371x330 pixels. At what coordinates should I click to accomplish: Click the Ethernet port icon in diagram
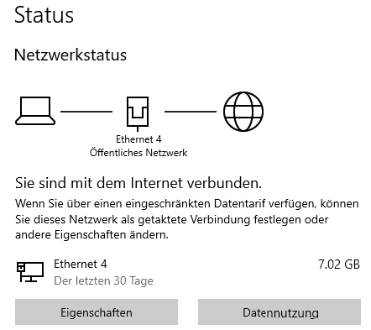pyautogui.click(x=138, y=114)
